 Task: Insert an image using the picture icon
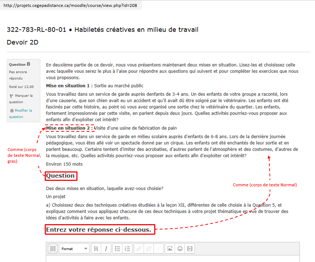170,249
